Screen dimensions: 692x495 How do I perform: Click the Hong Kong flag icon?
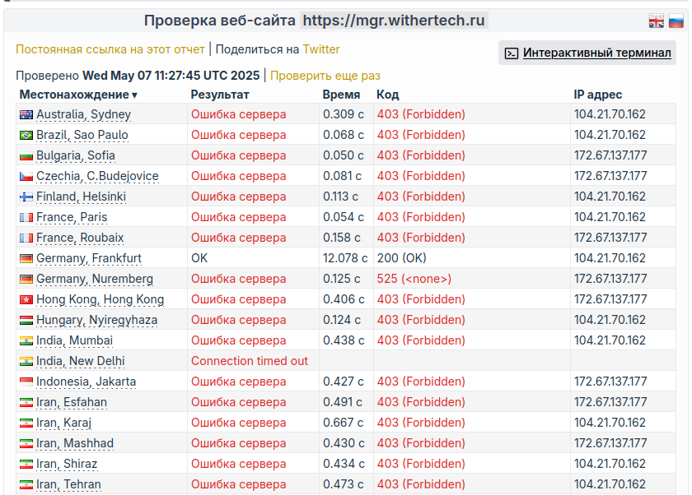pyautogui.click(x=26, y=299)
